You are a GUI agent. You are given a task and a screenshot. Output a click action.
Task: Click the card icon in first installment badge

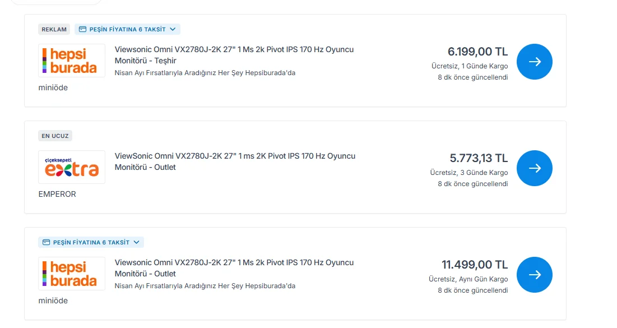[82, 29]
